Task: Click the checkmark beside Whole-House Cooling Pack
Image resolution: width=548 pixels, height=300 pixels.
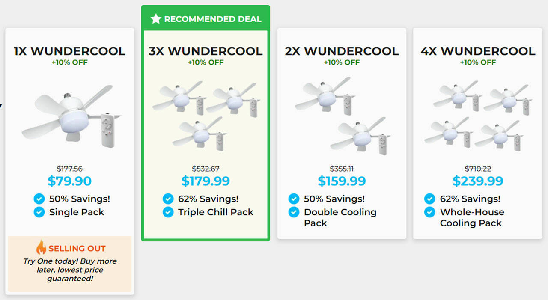Action: 430,212
